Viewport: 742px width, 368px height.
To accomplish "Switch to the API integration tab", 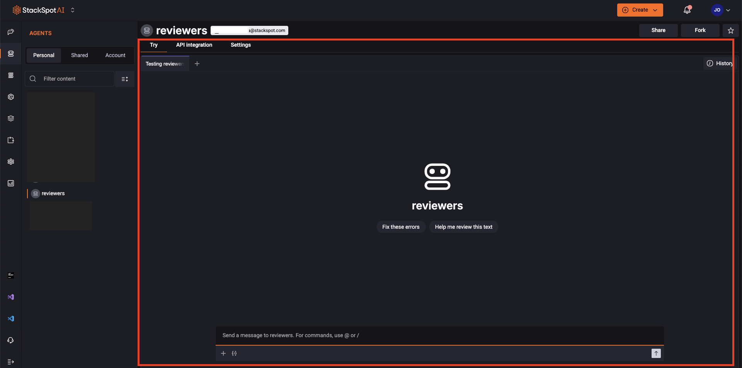I will click(x=194, y=45).
